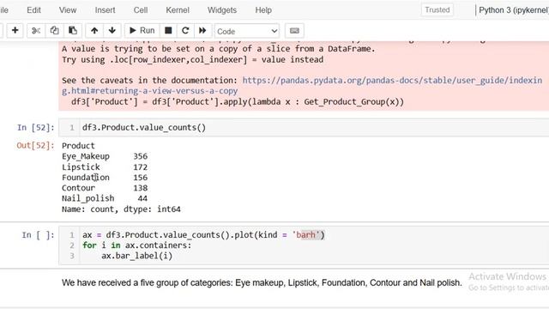Open the pandas documentation link in warning

[302, 86]
